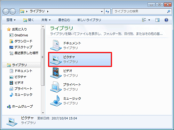Click the ミュージック note icon in tree
The height and width of the screenshot is (130, 174).
[11, 94]
